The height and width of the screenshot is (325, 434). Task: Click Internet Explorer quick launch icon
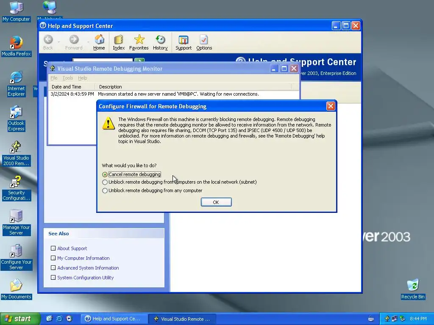click(59, 319)
